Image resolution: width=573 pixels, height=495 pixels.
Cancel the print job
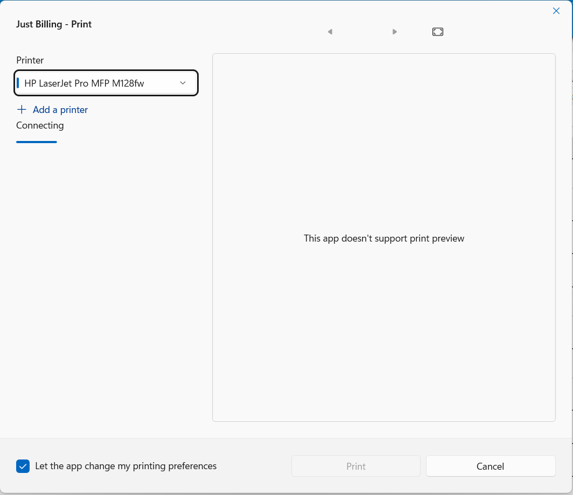click(490, 466)
